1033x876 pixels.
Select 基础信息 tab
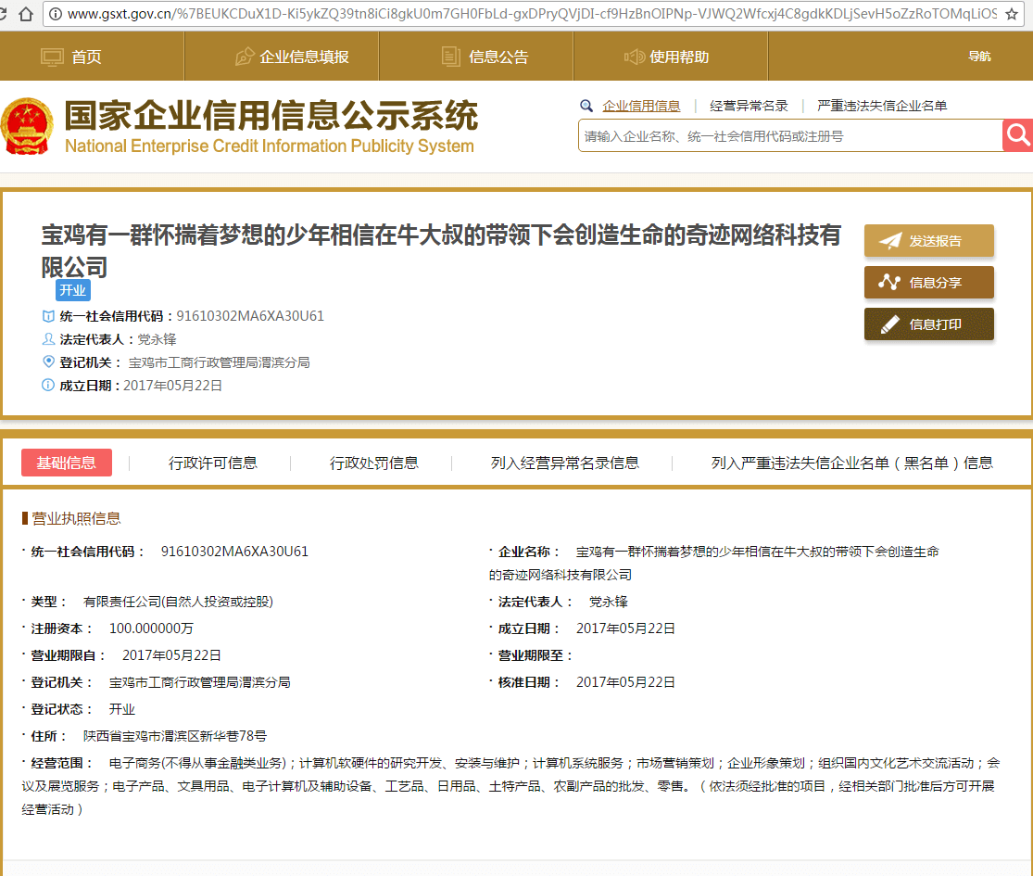click(67, 463)
